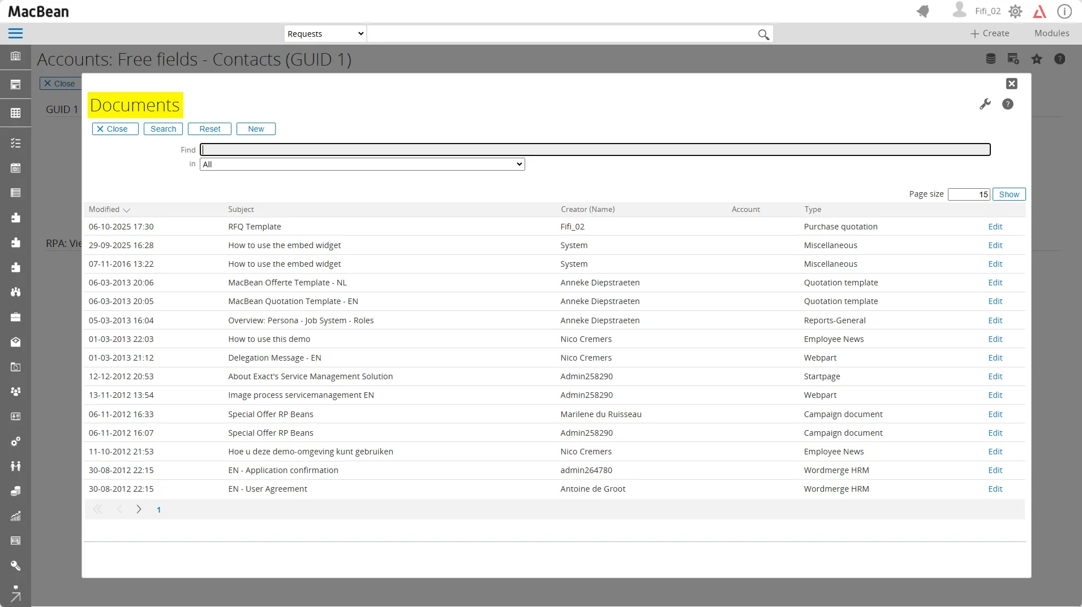Image resolution: width=1082 pixels, height=607 pixels.
Task: Go to next page arrow in pagination
Action: pos(139,509)
